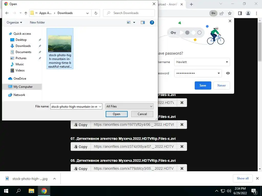262x196 pixels.
Task: Remove the episode 05 link entry
Action: coord(182,168)
